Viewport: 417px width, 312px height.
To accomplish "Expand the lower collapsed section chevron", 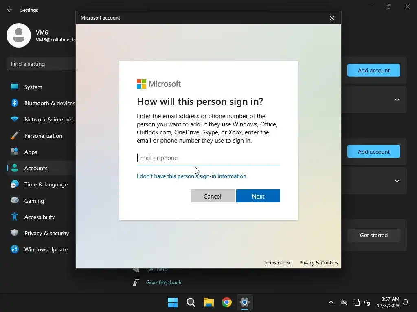I will pos(397,181).
